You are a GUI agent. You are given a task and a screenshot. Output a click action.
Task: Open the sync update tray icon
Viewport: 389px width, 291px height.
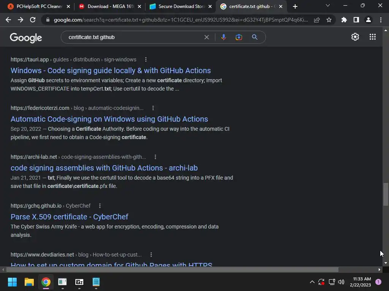click(321, 282)
